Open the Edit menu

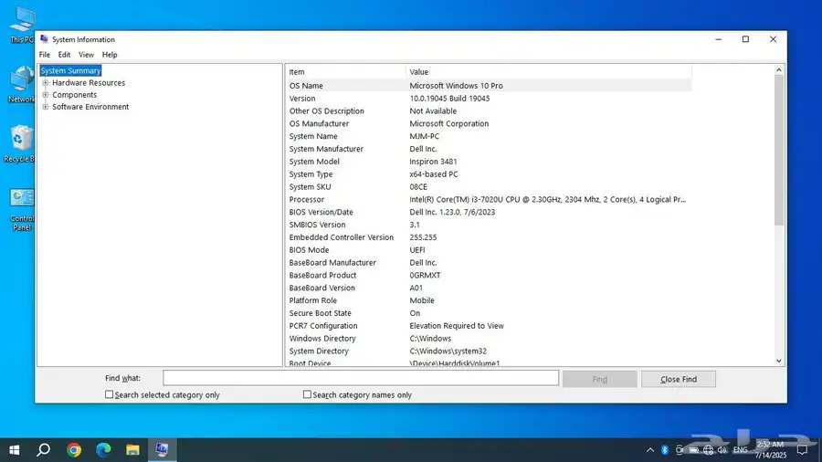coord(64,55)
